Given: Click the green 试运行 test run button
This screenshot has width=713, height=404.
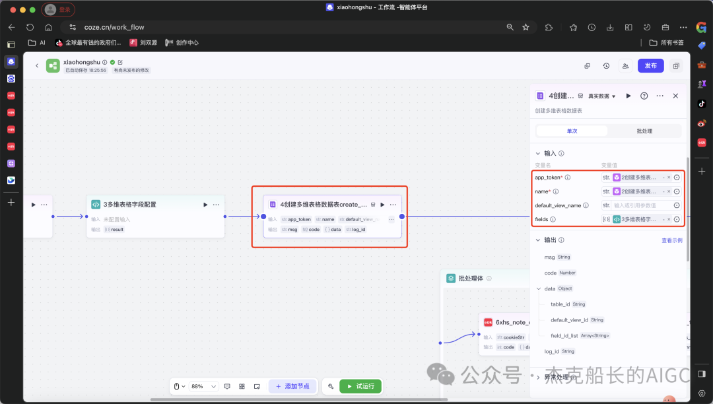Looking at the screenshot, I should pyautogui.click(x=360, y=386).
